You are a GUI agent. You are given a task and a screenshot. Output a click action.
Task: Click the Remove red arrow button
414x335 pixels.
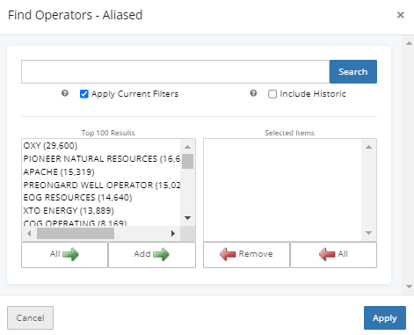(x=246, y=255)
